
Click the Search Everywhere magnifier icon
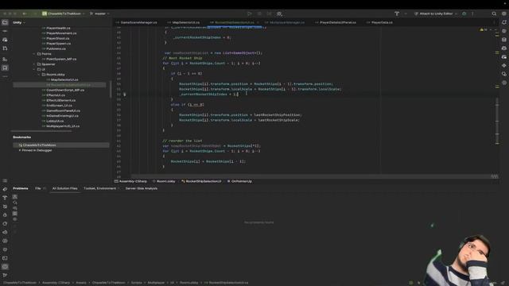coord(494,14)
